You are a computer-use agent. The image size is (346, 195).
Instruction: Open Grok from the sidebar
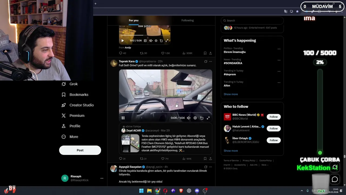[x=70, y=84]
